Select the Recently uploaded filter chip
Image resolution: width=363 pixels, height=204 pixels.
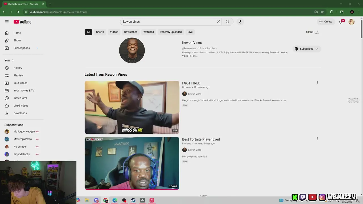171,32
